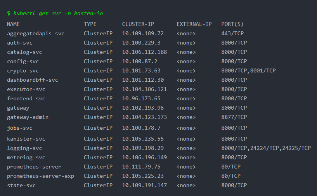
Task: Click the frontend-svc service name
Action: pyautogui.click(x=26, y=98)
